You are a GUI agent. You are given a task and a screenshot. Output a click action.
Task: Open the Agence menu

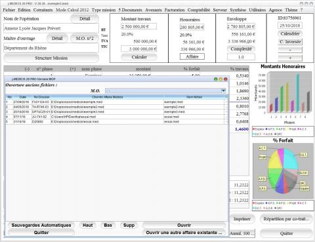pos(275,10)
